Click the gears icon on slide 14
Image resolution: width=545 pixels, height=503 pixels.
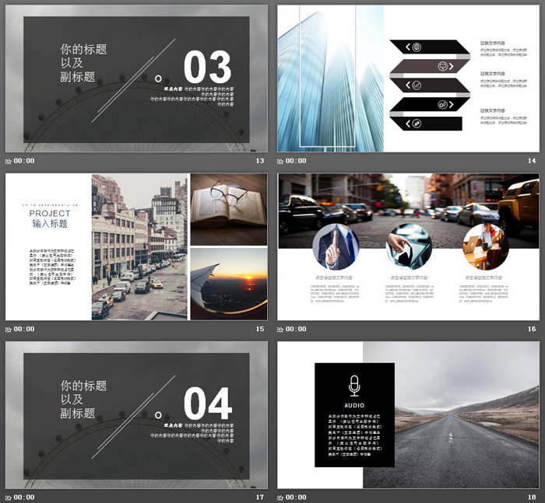(x=442, y=104)
